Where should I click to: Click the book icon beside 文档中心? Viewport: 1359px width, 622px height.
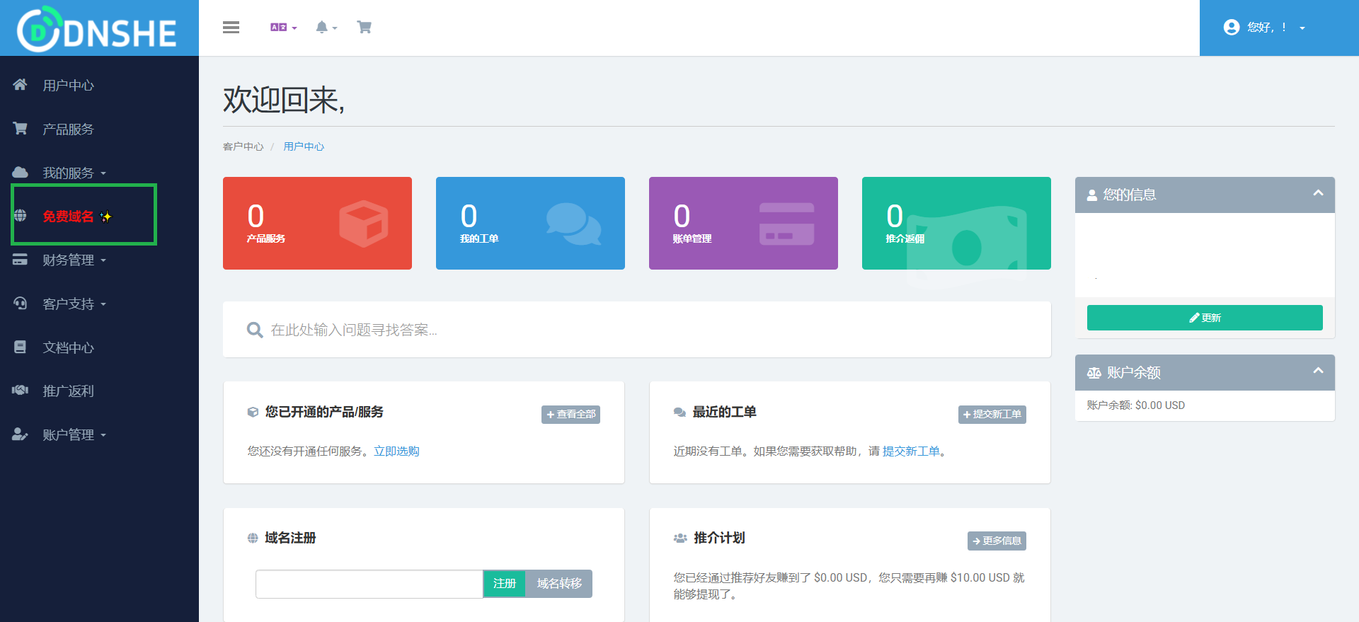pos(20,347)
